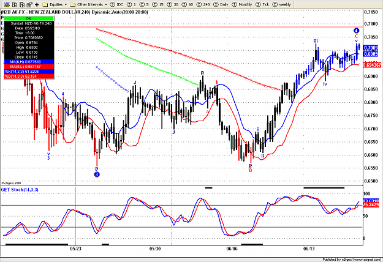Click the 06/06 date axis label

tap(232, 249)
